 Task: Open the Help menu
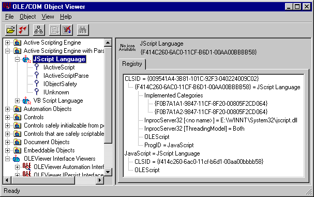(66, 17)
